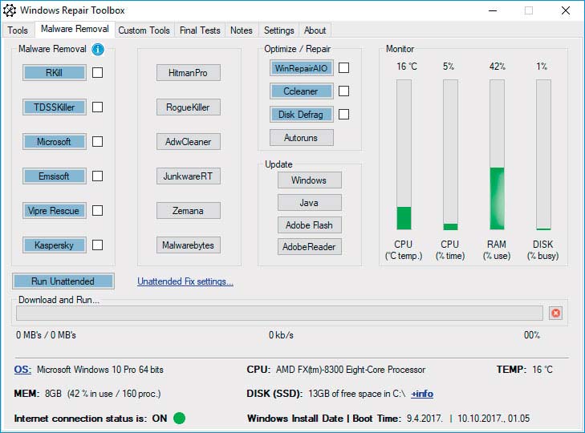The height and width of the screenshot is (433, 585).
Task: Click the AdobeReader update button
Action: (x=309, y=246)
